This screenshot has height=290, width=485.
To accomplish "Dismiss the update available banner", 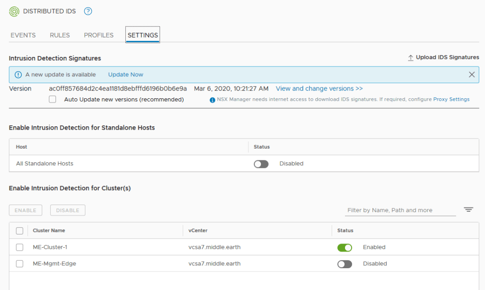I will point(471,75).
